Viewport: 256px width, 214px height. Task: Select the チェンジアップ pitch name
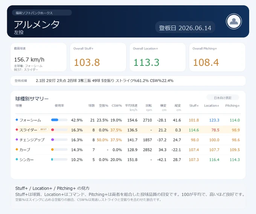click(x=32, y=140)
